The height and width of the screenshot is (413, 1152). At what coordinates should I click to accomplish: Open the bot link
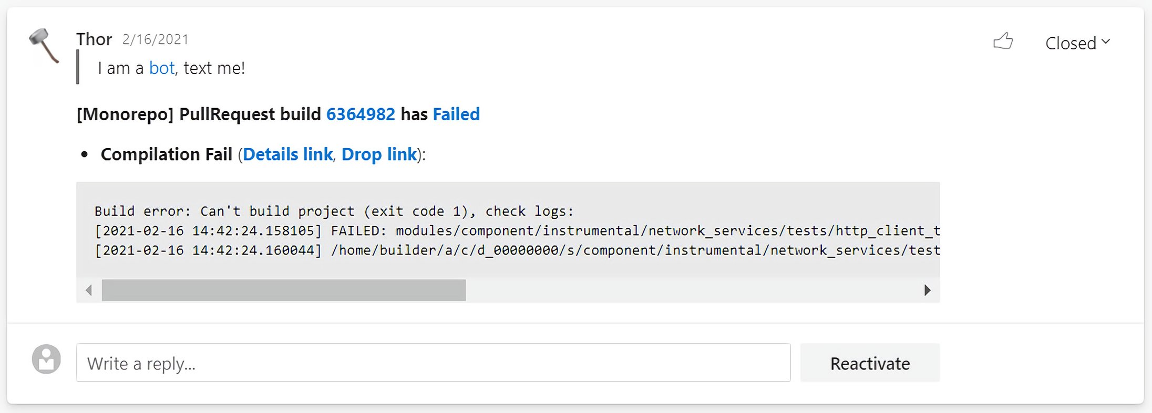[161, 68]
